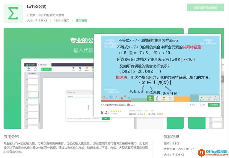
Task: Click the 已添加至希沃白板 button
Action: [x=205, y=8]
